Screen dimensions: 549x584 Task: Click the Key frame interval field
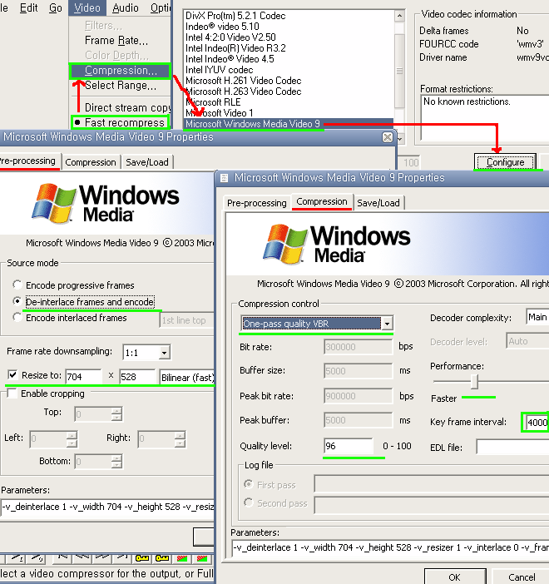tap(537, 423)
